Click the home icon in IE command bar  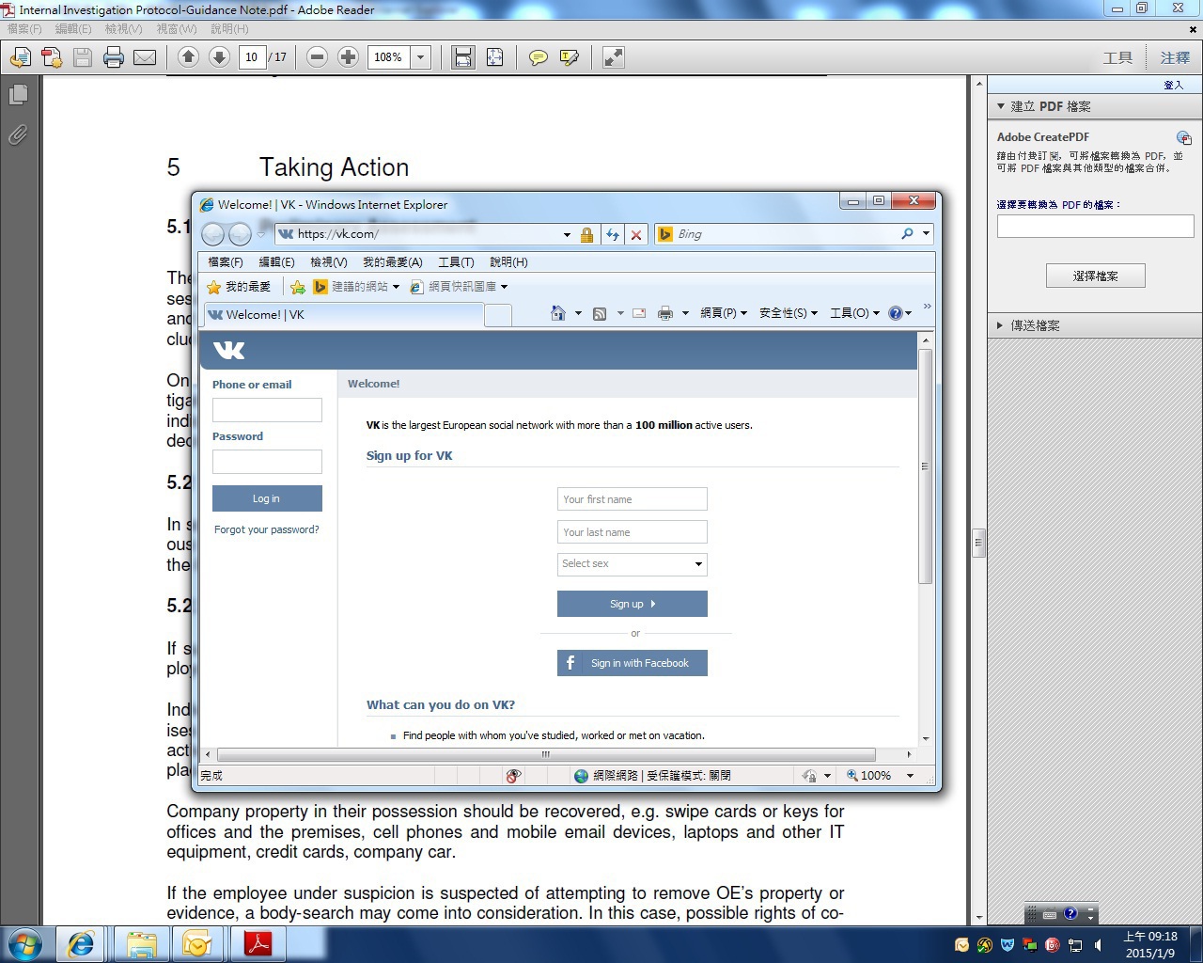click(x=558, y=313)
